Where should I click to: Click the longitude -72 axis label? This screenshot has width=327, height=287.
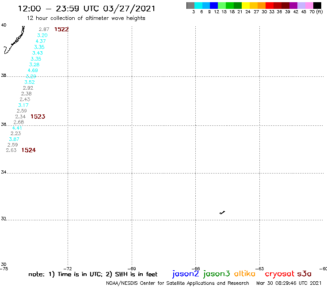(68, 268)
